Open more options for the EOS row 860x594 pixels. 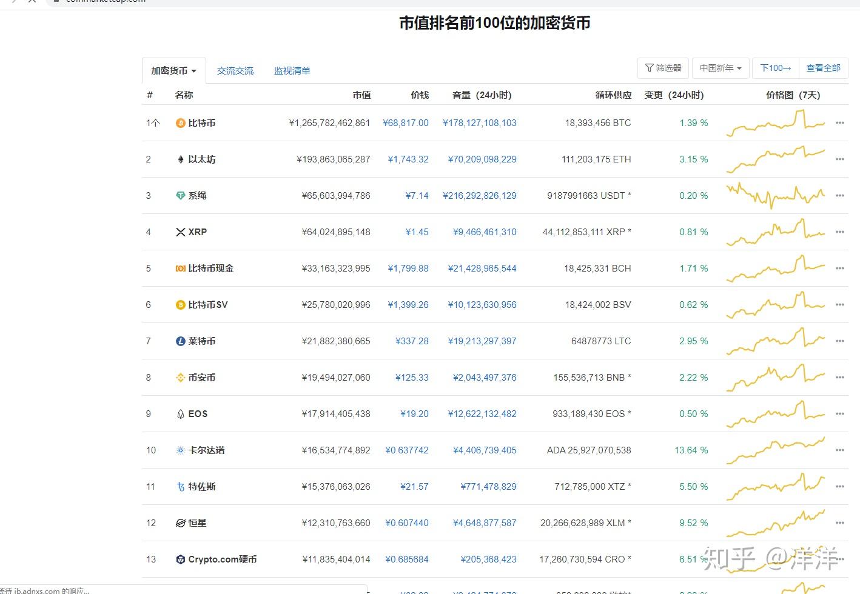(x=840, y=414)
